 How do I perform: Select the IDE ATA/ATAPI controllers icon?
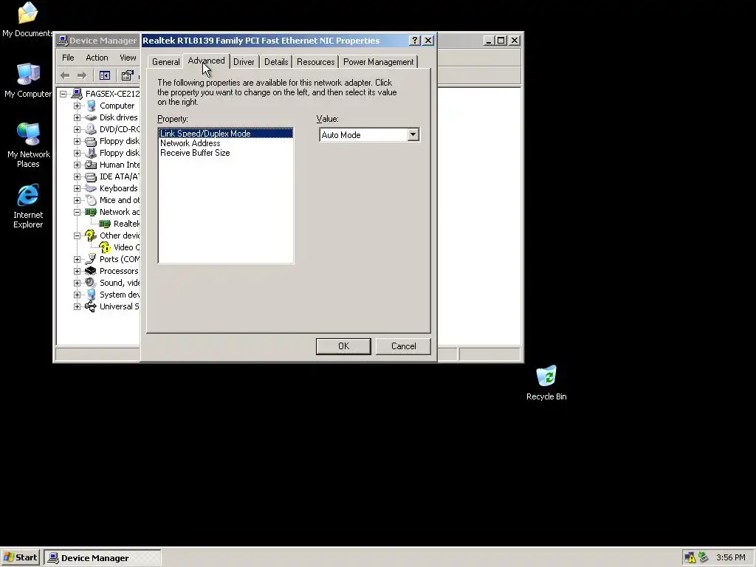click(91, 176)
